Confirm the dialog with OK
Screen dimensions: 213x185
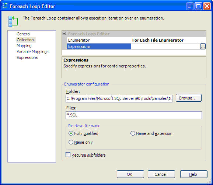[x=130, y=174]
